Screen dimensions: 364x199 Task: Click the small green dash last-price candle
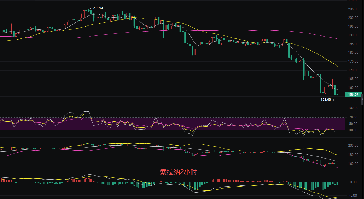(x=337, y=95)
